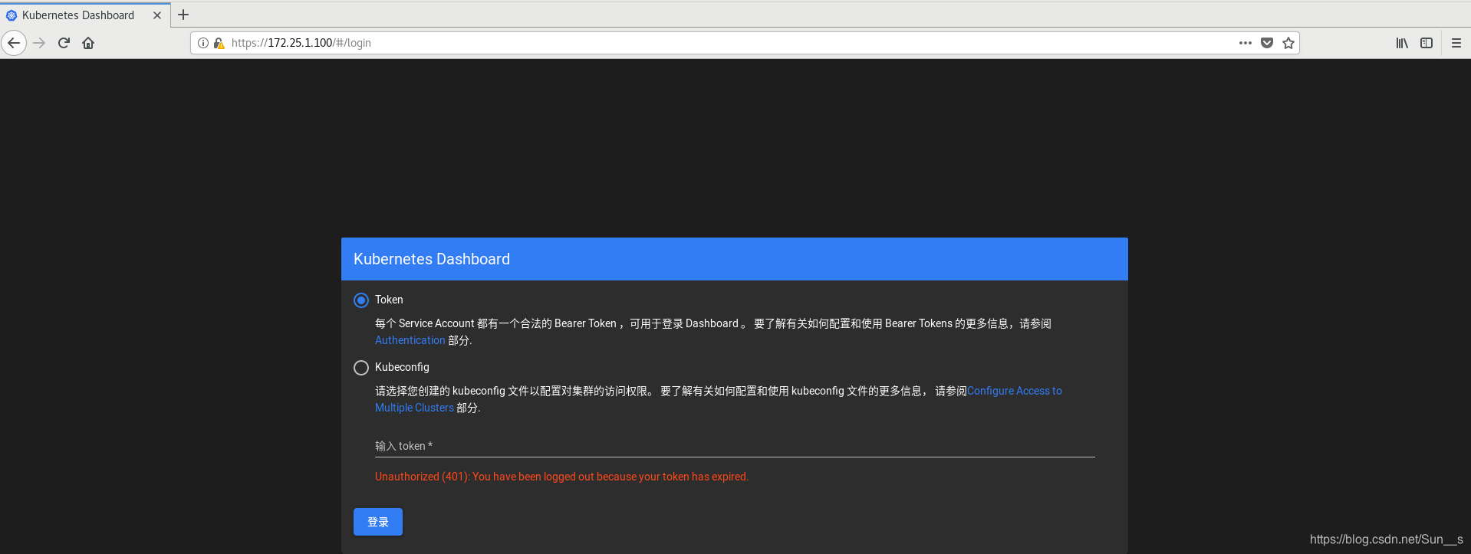
Task: Toggle the browser sidebar icon
Action: tap(1427, 43)
